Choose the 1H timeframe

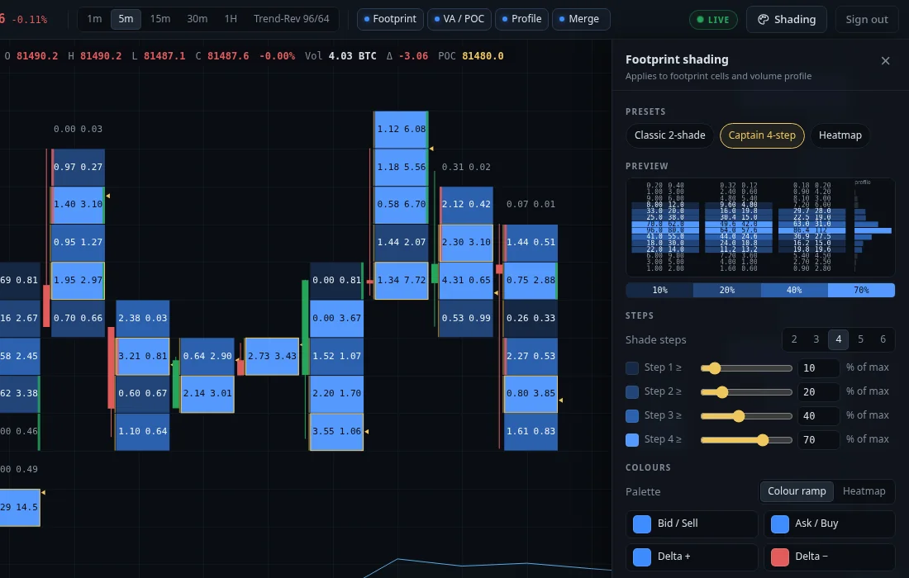(x=231, y=18)
